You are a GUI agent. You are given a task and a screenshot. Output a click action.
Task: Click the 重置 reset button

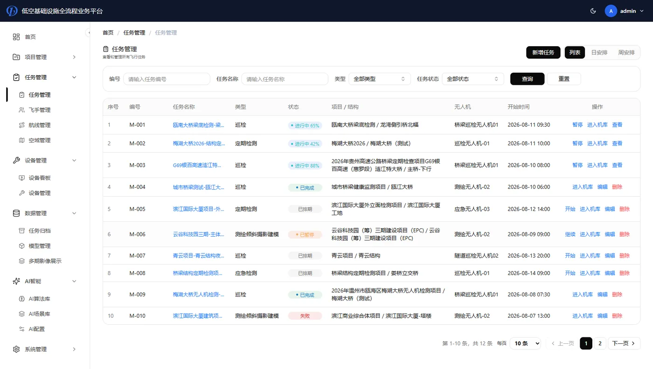point(564,79)
